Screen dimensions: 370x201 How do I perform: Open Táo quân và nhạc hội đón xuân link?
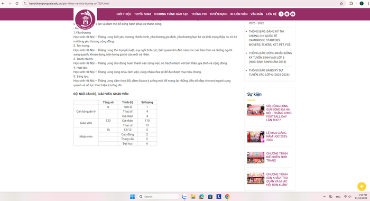pyautogui.click(x=277, y=179)
